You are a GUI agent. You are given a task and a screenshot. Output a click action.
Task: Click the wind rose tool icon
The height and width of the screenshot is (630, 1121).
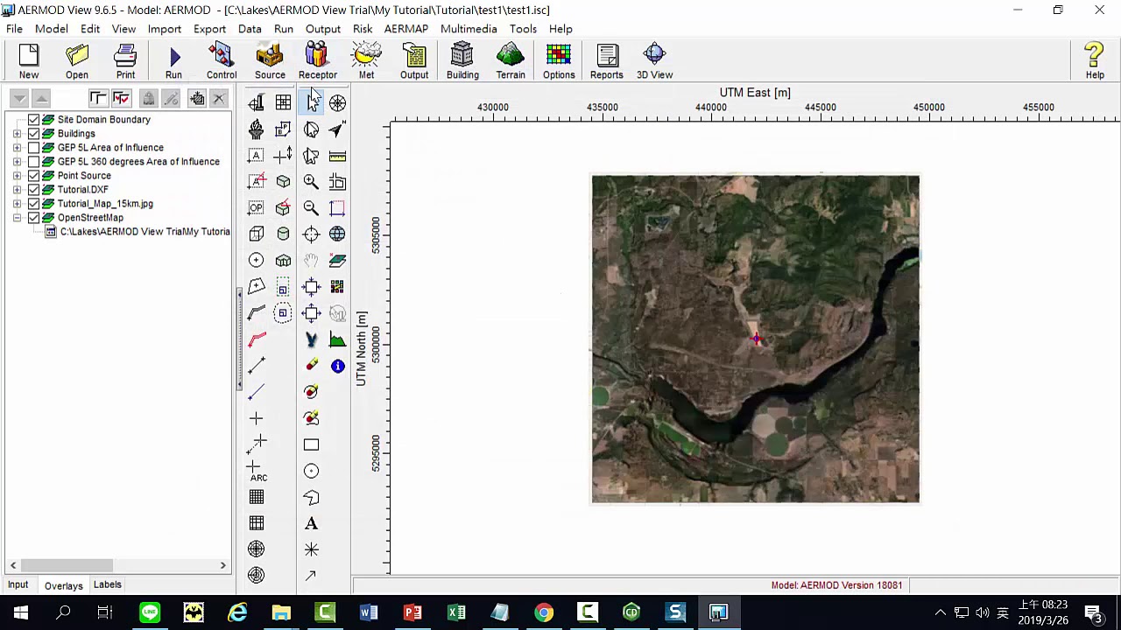pyautogui.click(x=337, y=103)
